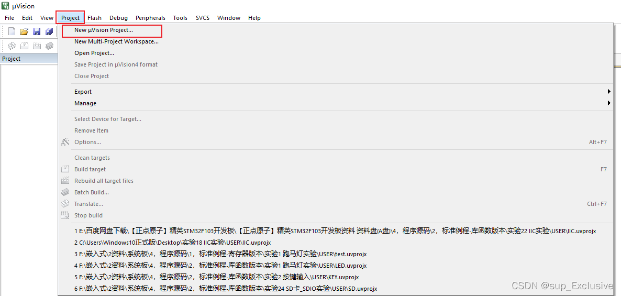Click the Rebuild toolbar icon

tap(37, 46)
